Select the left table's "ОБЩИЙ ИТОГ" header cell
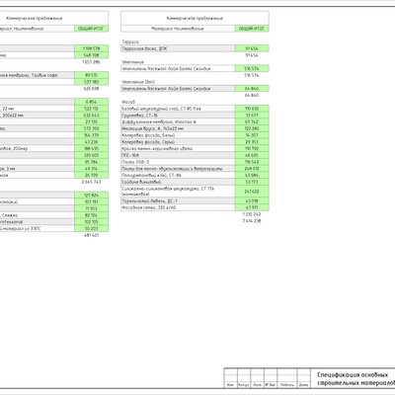 point(91,29)
